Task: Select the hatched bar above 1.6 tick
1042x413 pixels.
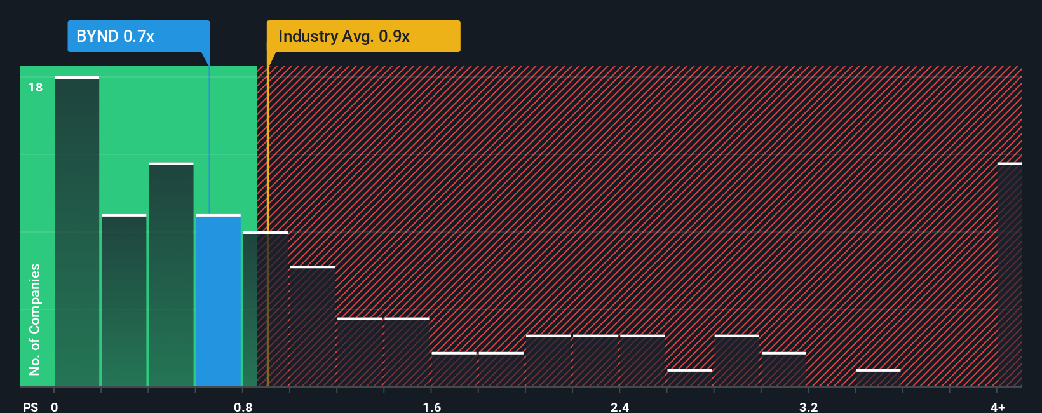Action: pyautogui.click(x=454, y=369)
